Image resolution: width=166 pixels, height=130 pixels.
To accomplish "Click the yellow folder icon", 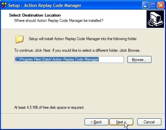I will point(19,39).
